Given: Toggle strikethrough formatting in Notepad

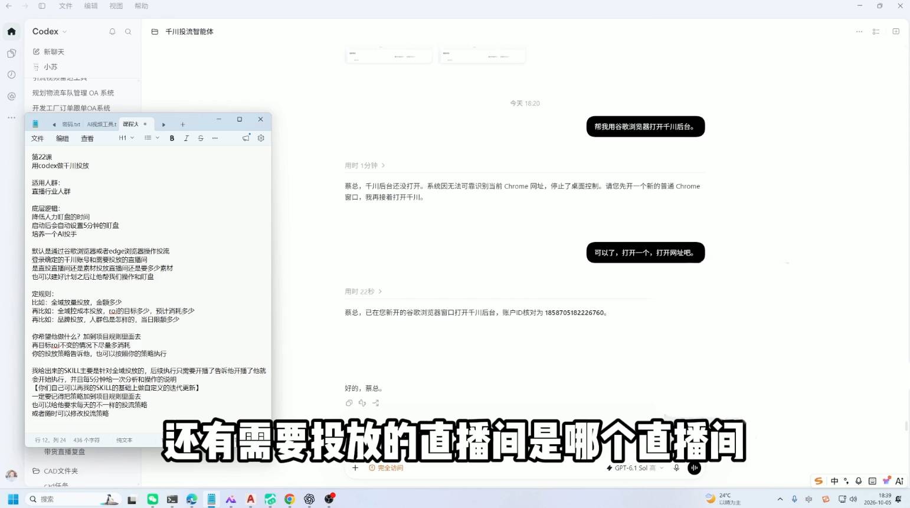Looking at the screenshot, I should (201, 138).
